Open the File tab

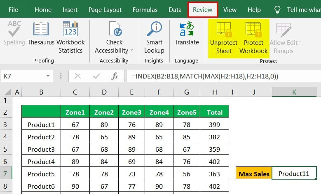click(13, 10)
